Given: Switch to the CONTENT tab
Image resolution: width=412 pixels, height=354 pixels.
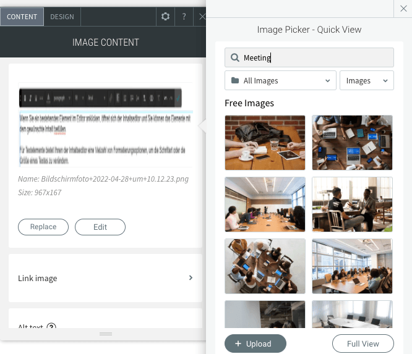Looking at the screenshot, I should point(22,17).
